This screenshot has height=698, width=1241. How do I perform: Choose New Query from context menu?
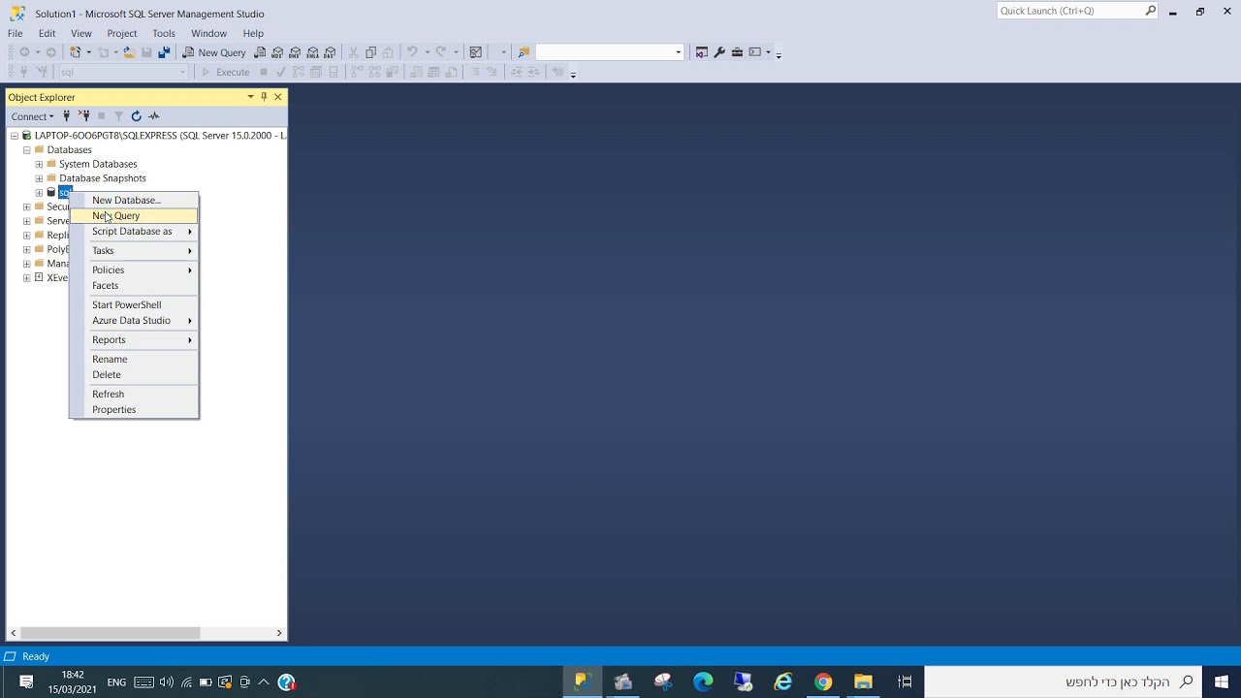tap(134, 215)
